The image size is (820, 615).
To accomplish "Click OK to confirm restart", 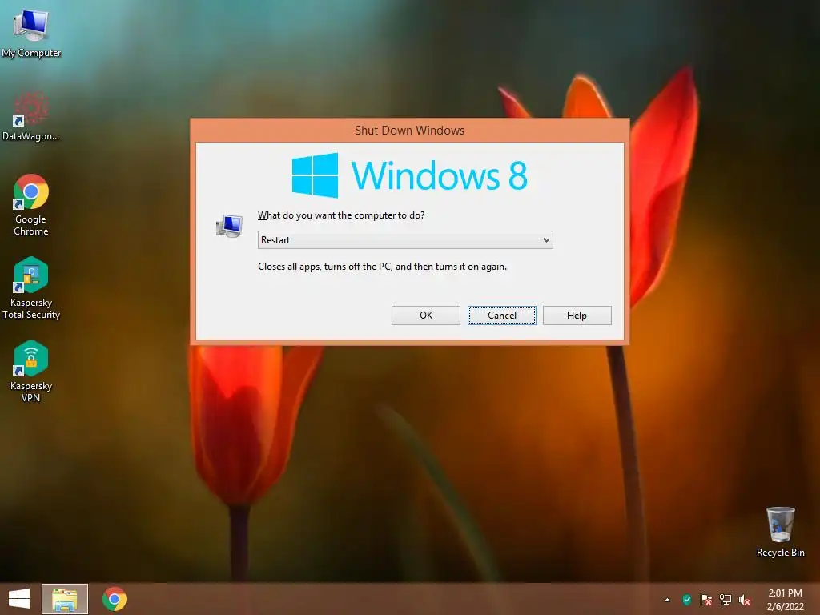I will pyautogui.click(x=426, y=316).
